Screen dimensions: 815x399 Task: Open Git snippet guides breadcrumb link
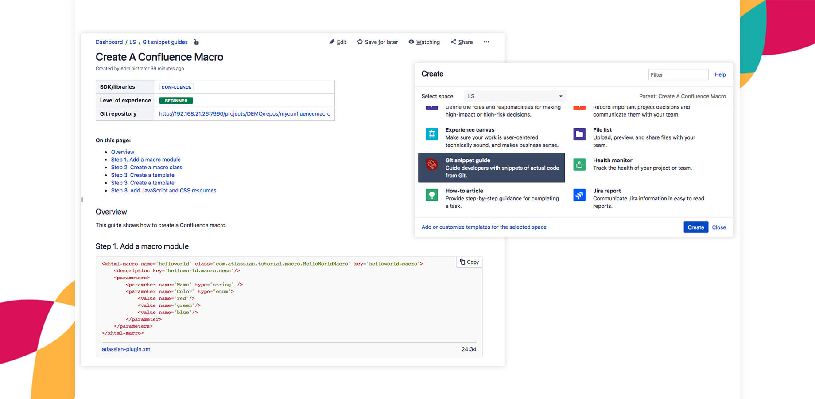click(x=165, y=43)
